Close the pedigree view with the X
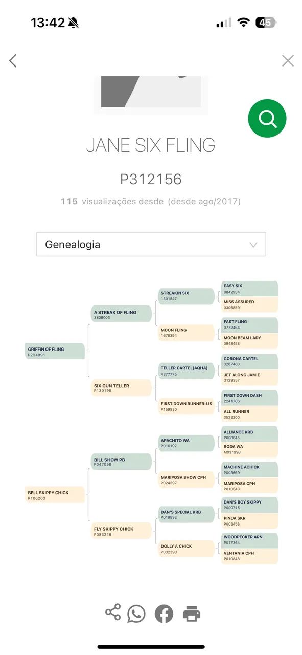Screen dimensions: 302x655 pyautogui.click(x=287, y=60)
